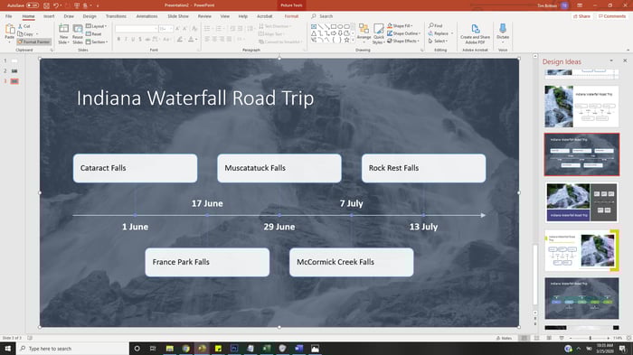
Task: Start Slide Show from status bar
Action: point(562,338)
